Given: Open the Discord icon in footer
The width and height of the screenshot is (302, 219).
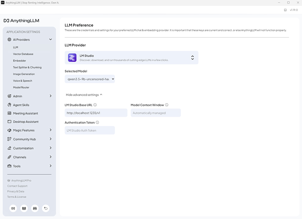Looking at the screenshot, I should 35,208.
